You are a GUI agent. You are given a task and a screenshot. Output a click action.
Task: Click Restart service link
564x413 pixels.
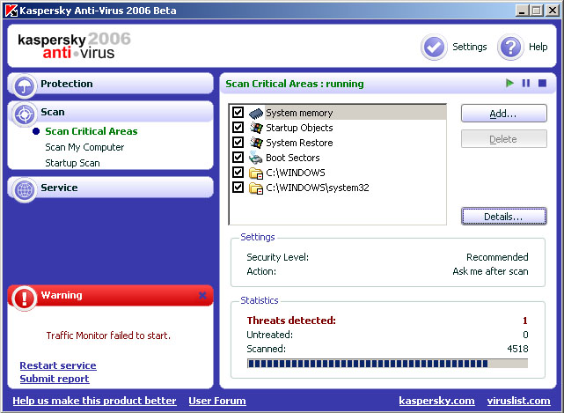click(x=58, y=365)
